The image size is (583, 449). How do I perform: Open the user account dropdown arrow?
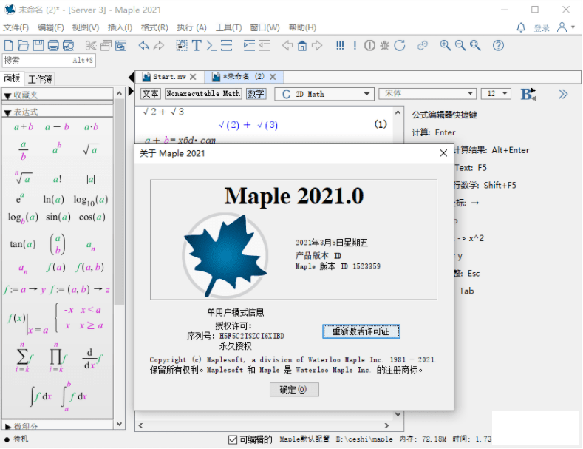(x=573, y=27)
